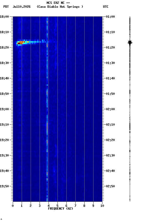Click the '10' frequency axis tick label

[102, 206]
